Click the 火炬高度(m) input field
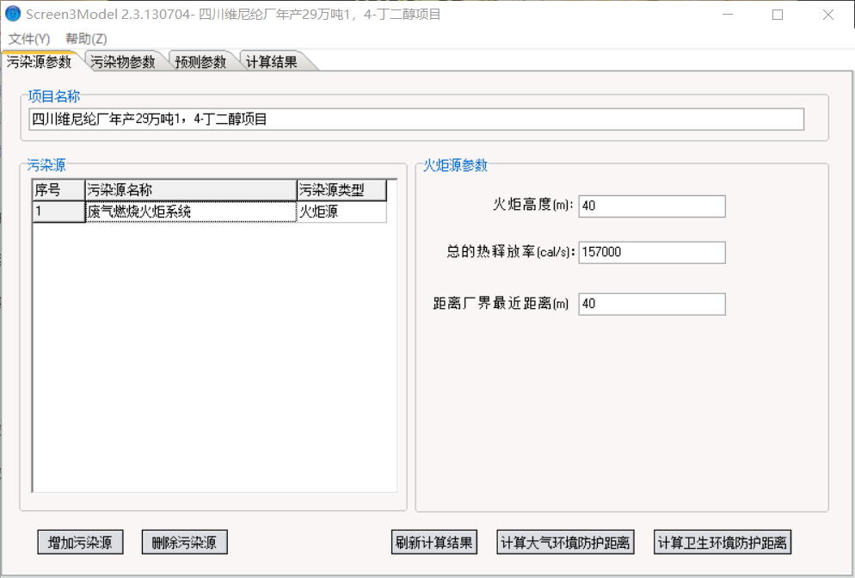The width and height of the screenshot is (855, 578). coord(652,206)
